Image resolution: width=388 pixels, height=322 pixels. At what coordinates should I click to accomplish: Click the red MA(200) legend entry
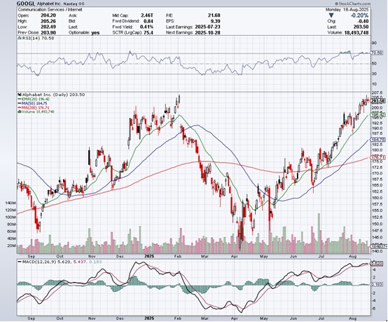pyautogui.click(x=34, y=107)
